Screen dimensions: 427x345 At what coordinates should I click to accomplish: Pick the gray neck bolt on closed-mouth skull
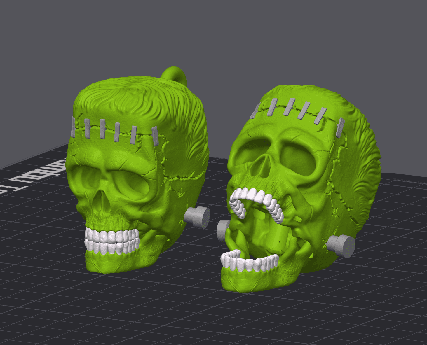tap(197, 217)
